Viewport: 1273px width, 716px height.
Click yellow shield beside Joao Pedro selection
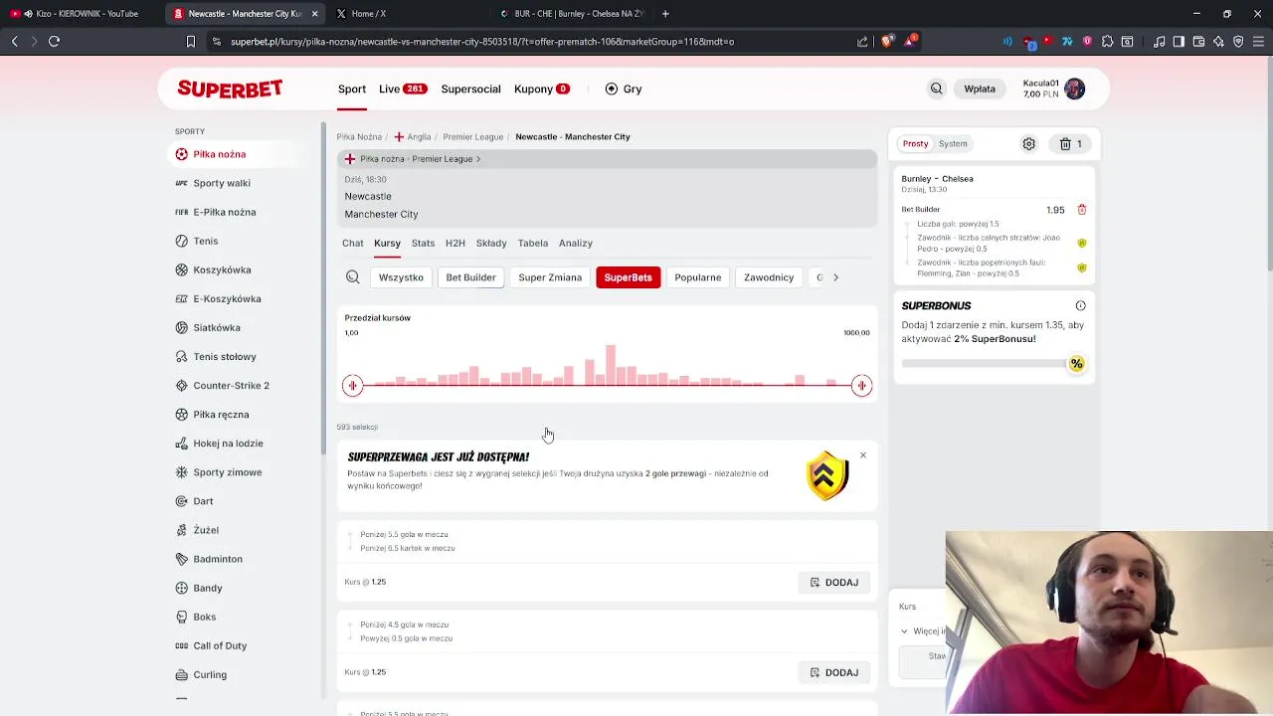pos(1082,243)
